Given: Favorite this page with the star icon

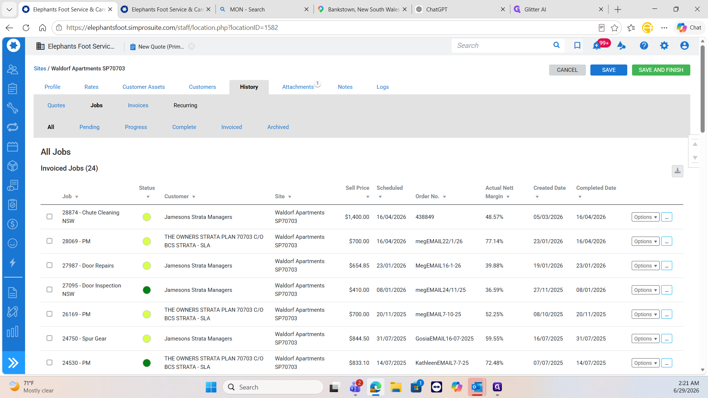Looking at the screenshot, I should coord(614,28).
